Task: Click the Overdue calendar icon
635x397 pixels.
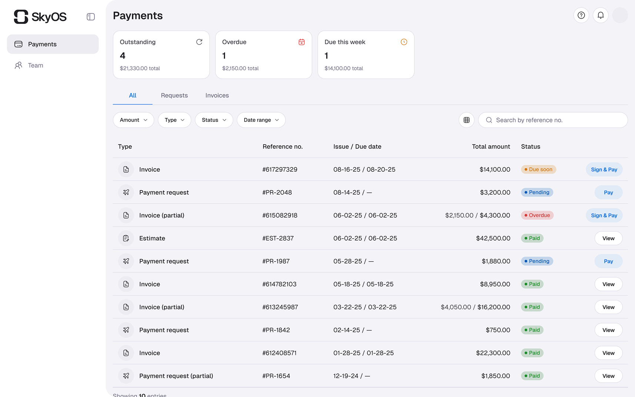Action: (302, 42)
